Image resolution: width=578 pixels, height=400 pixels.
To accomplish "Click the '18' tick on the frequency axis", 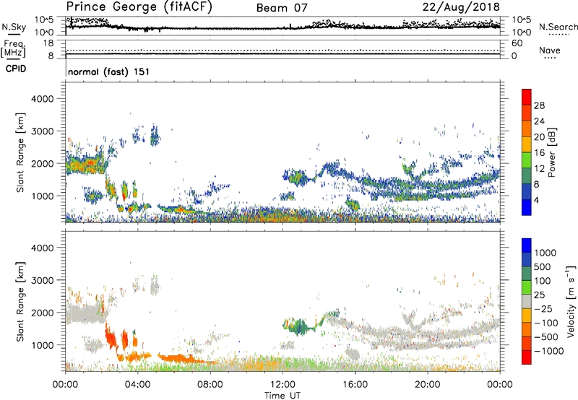I will pos(48,43).
